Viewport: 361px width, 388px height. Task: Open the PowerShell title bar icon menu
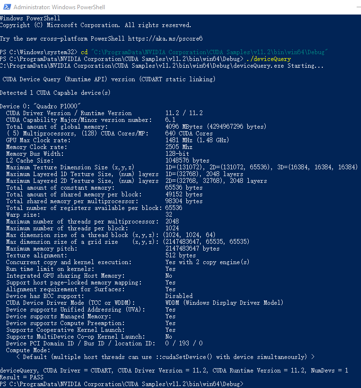[x=7, y=7]
